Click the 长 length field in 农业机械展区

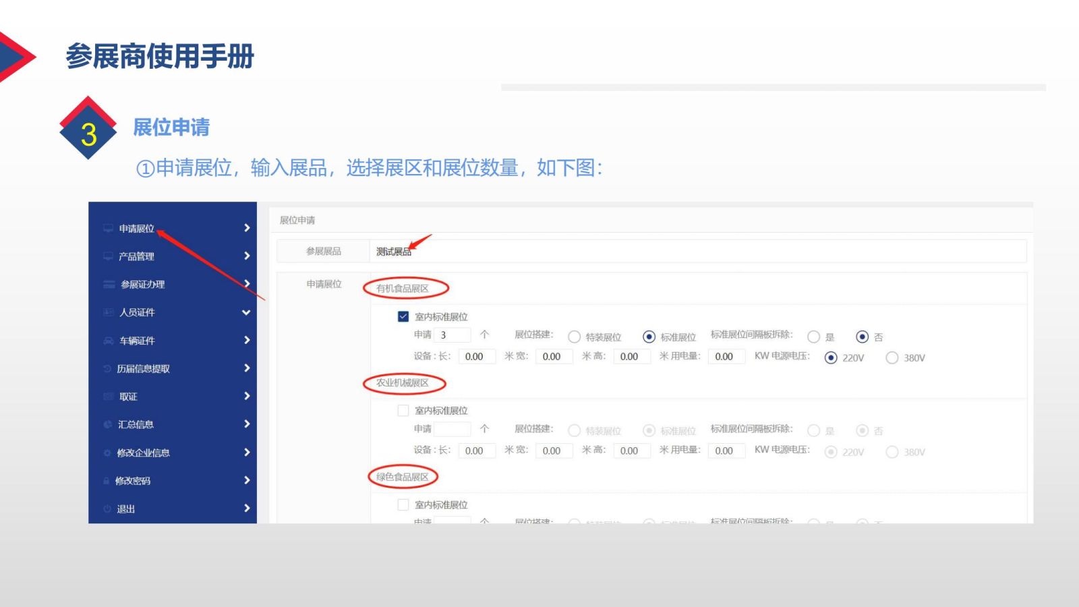[x=477, y=451]
